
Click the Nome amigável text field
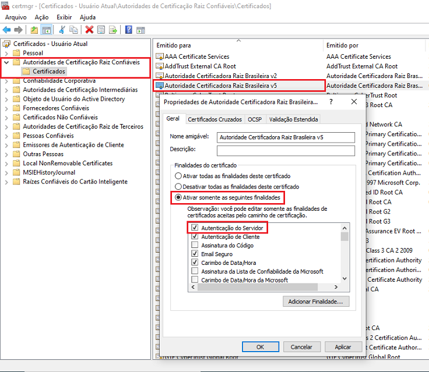click(x=285, y=137)
